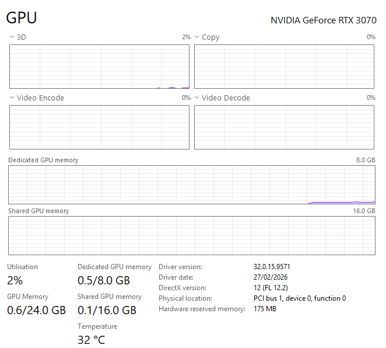Click the 0.5/8.0 GB dedicated memory value
Screen dimensions: 386x348
coord(104,280)
